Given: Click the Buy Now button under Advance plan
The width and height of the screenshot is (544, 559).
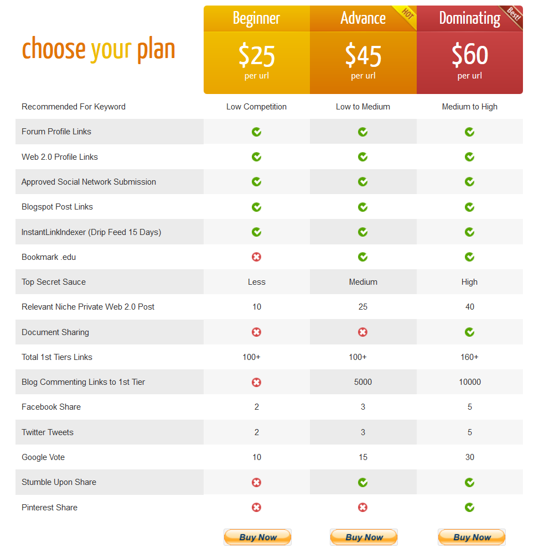Looking at the screenshot, I should pos(364,537).
